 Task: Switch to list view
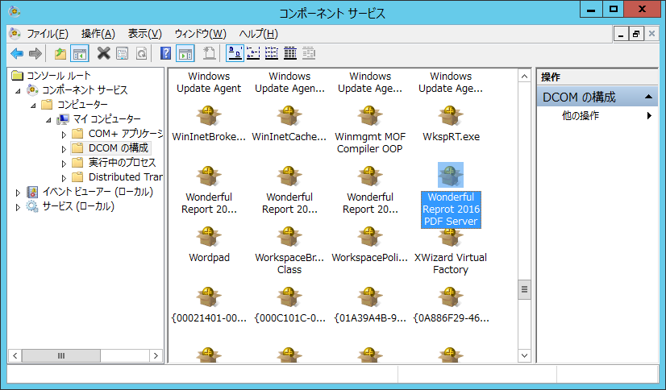tap(272, 53)
